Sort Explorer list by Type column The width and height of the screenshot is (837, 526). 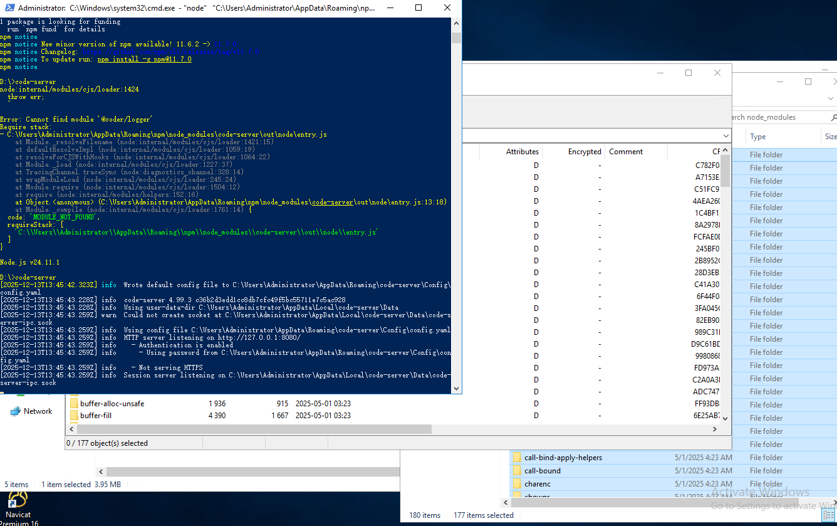pyautogui.click(x=757, y=137)
